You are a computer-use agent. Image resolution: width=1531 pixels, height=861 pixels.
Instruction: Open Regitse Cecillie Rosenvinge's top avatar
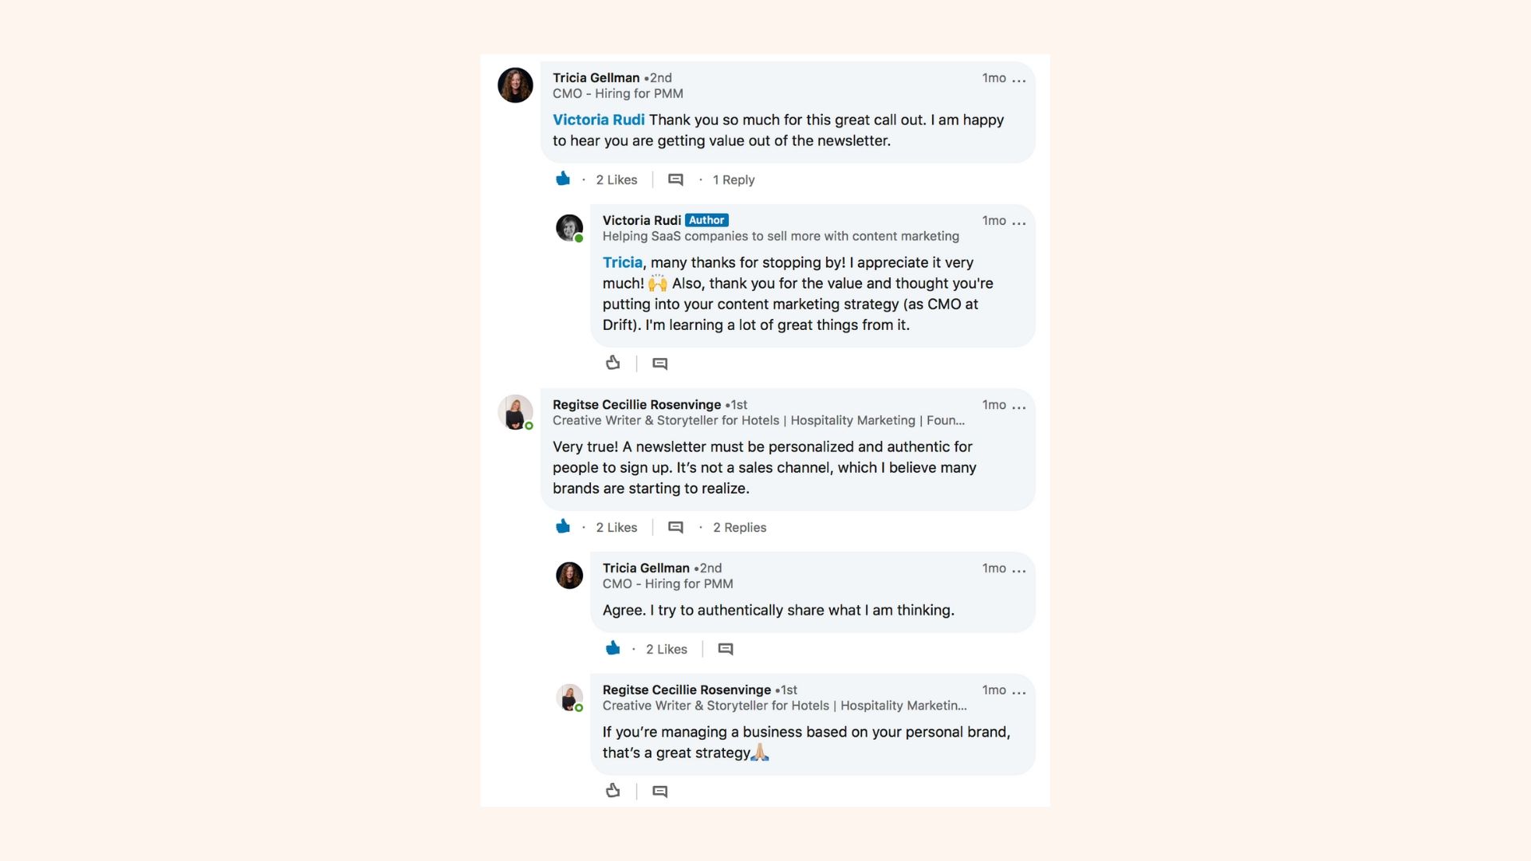(515, 412)
